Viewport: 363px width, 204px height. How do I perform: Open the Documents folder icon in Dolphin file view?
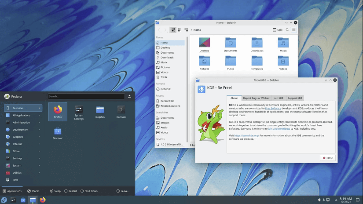[231, 45]
